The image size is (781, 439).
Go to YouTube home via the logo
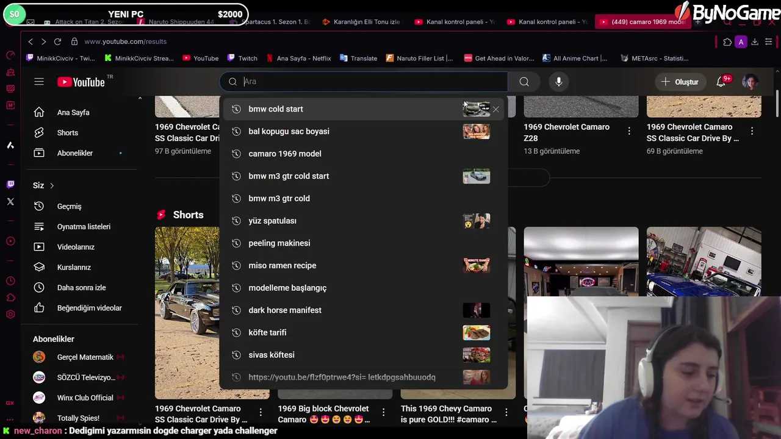tap(81, 82)
